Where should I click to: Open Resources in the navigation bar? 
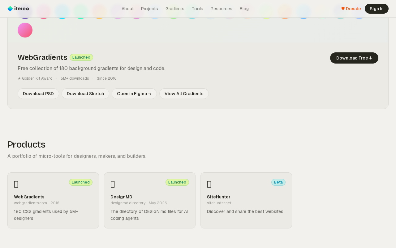[x=221, y=9]
